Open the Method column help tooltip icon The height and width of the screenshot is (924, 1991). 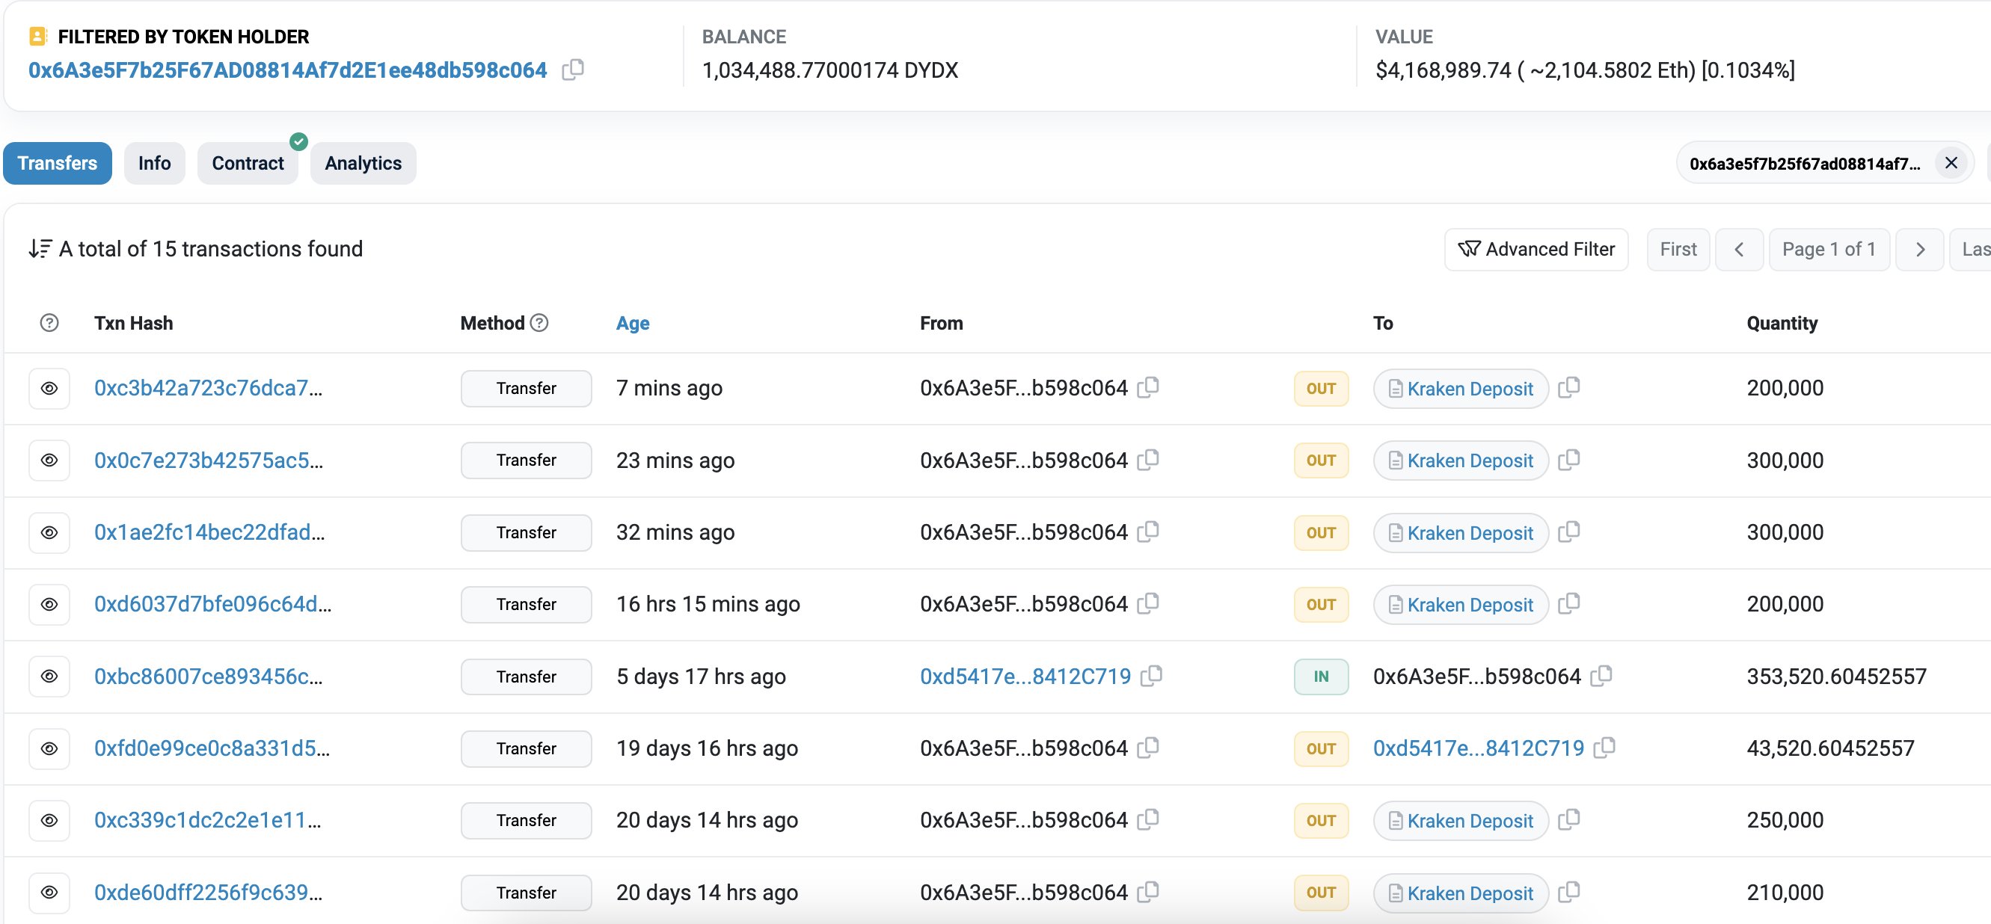click(x=539, y=323)
